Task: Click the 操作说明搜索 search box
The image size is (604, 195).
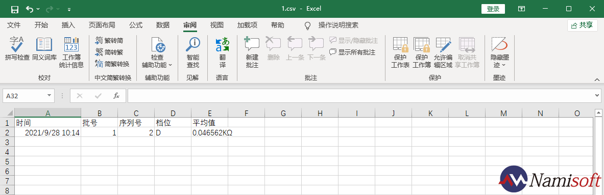Action: point(338,25)
